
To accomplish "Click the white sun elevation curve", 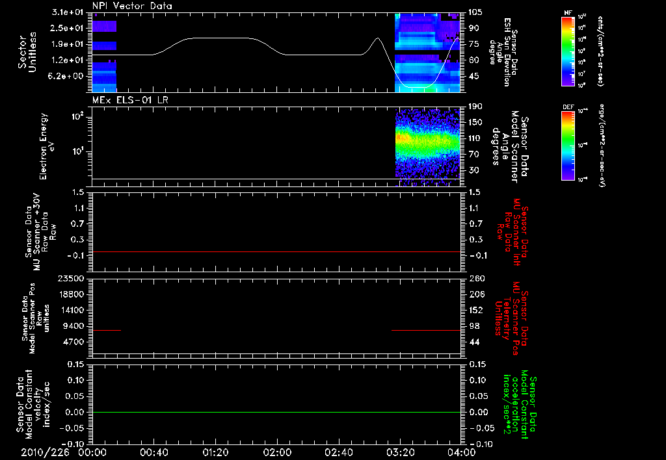I will click(221, 38).
